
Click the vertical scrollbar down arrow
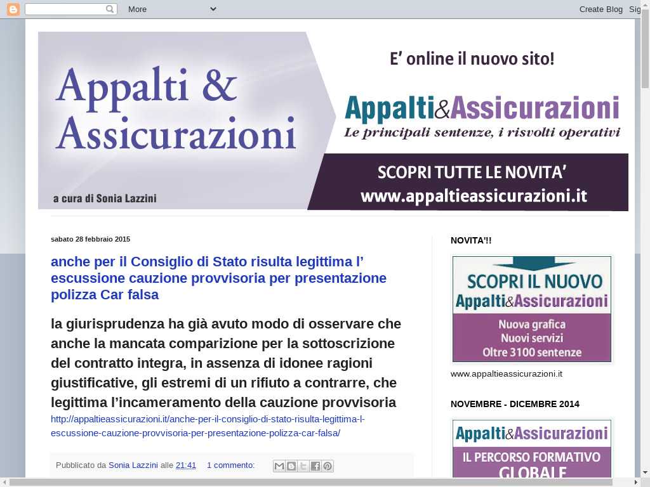(x=645, y=472)
